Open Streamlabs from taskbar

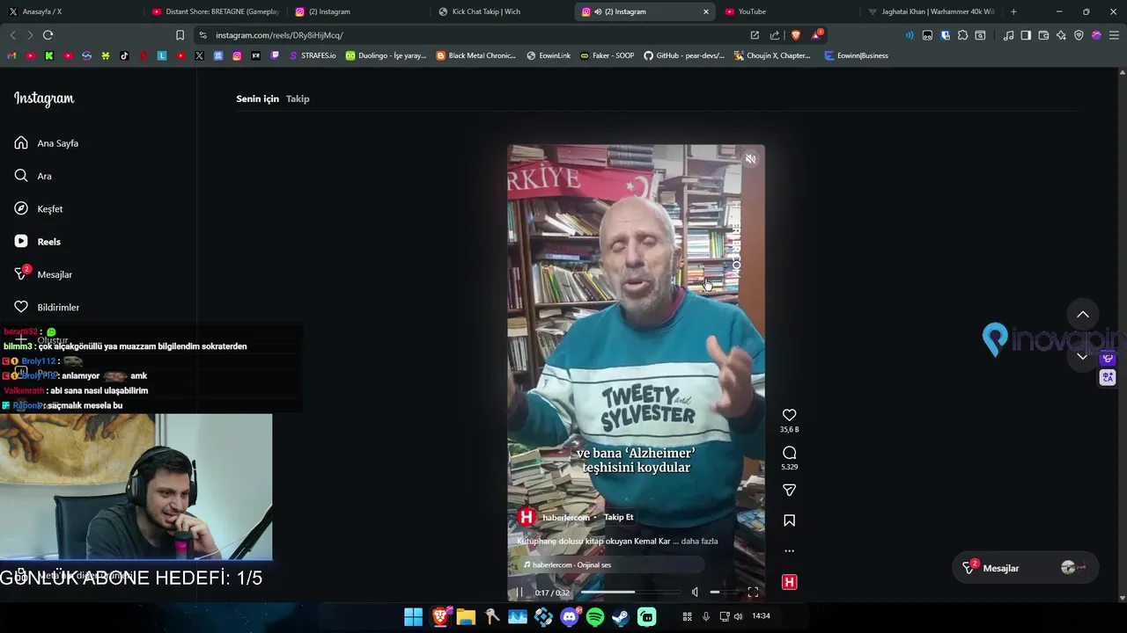pyautogui.click(x=647, y=617)
